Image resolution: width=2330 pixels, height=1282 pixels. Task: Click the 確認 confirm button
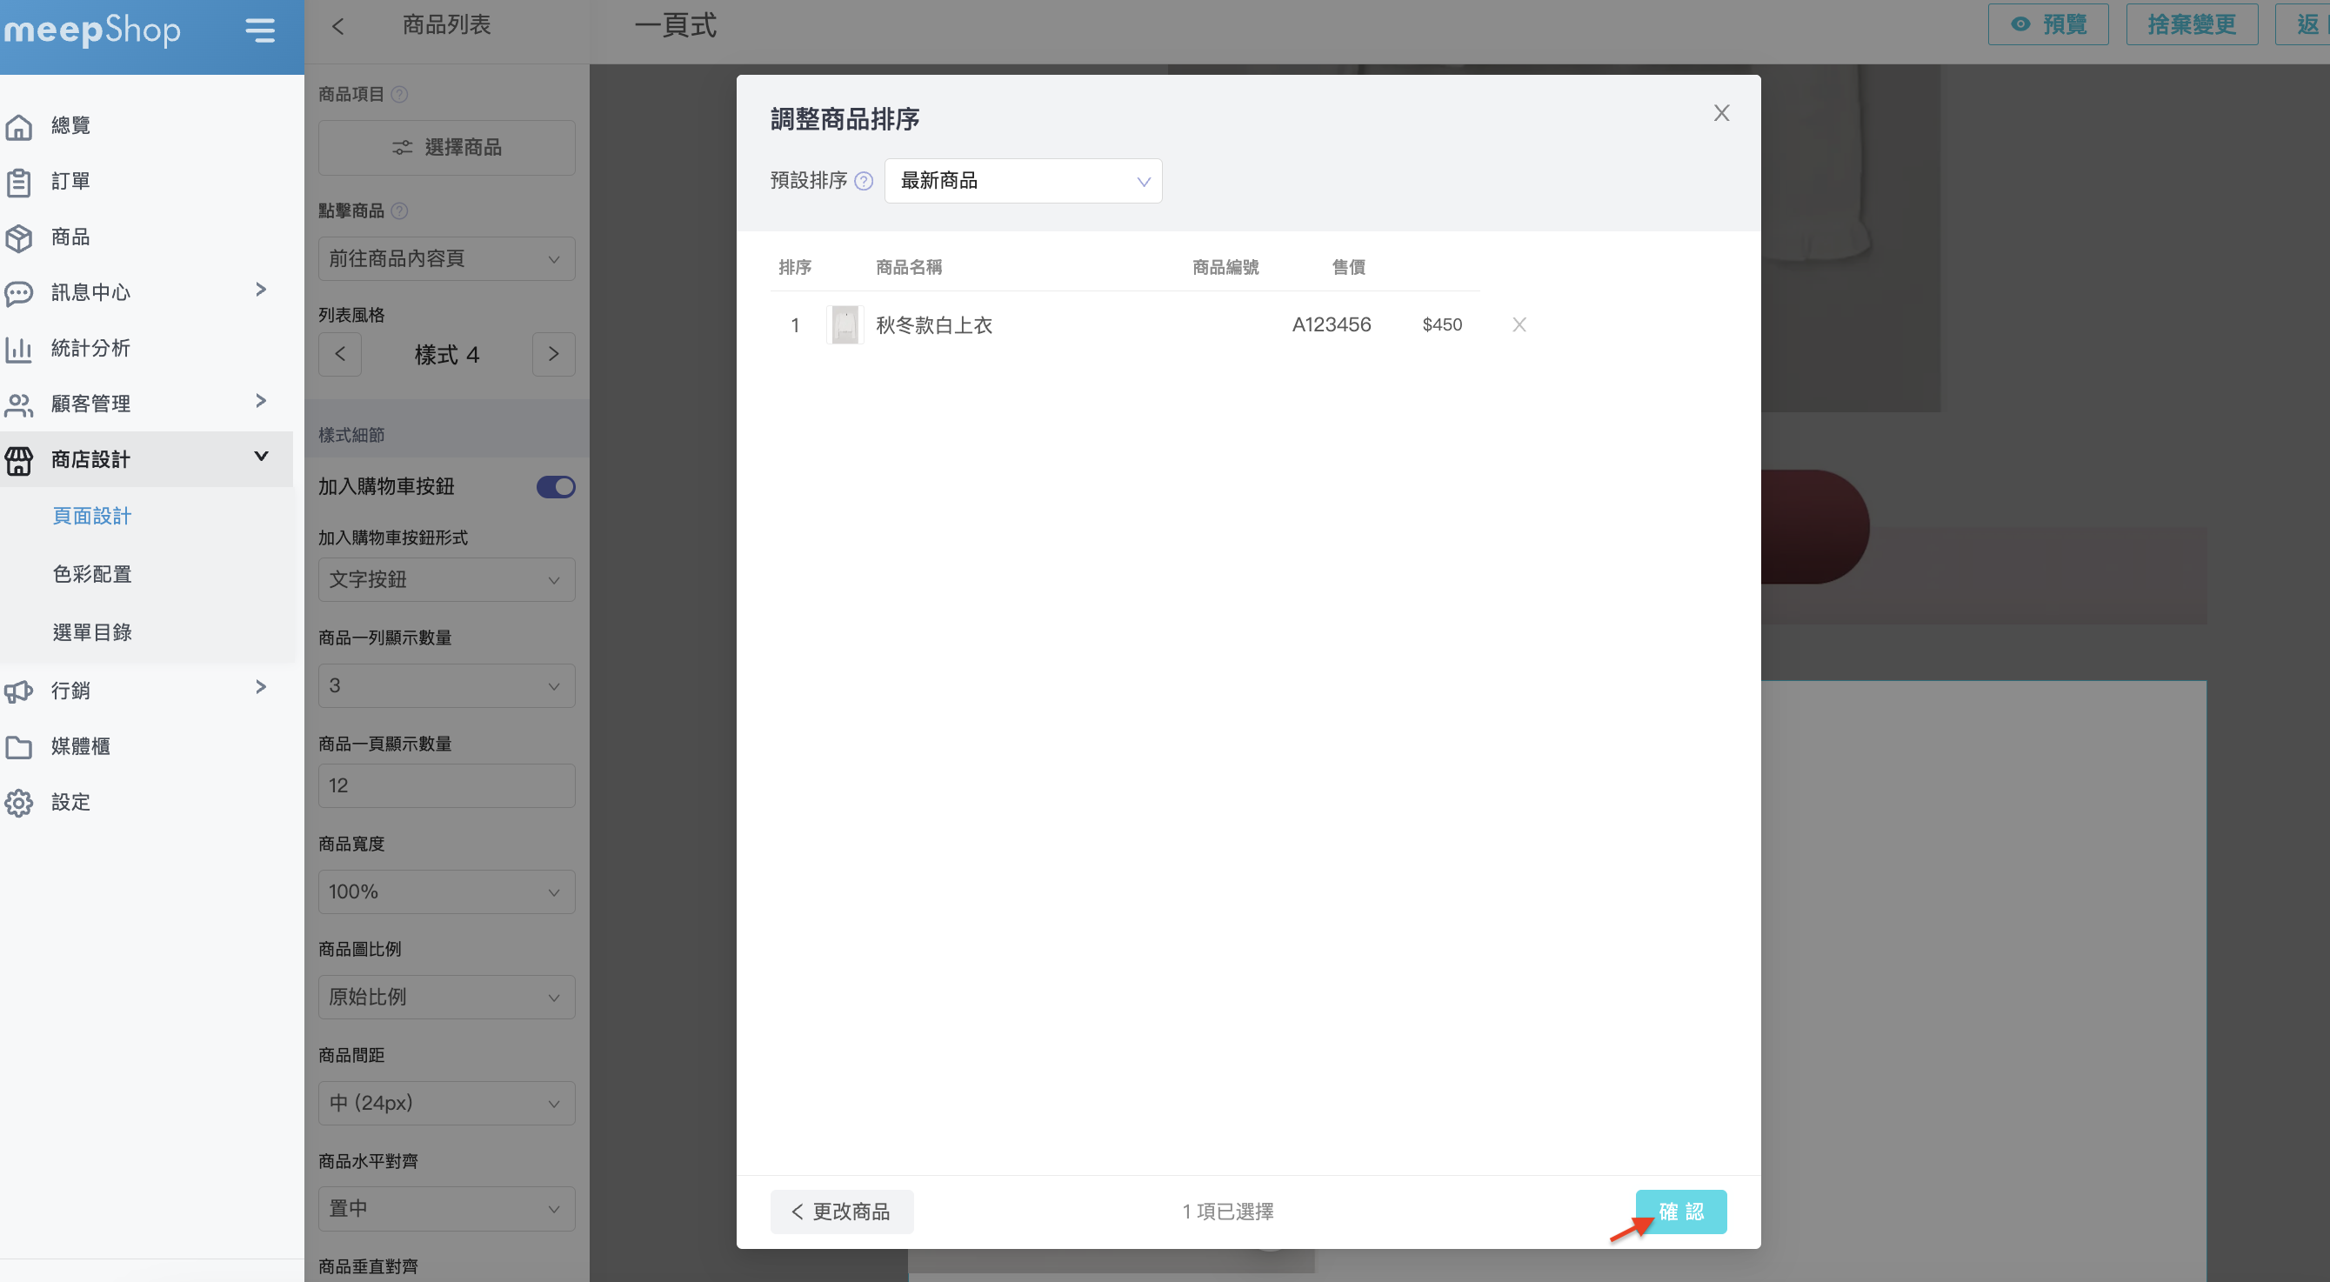click(x=1679, y=1212)
